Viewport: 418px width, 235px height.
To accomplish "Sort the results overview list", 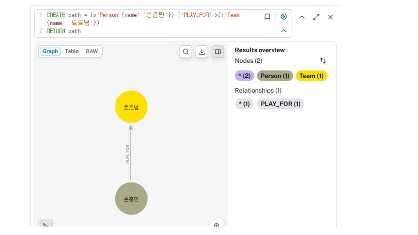I will click(x=323, y=61).
